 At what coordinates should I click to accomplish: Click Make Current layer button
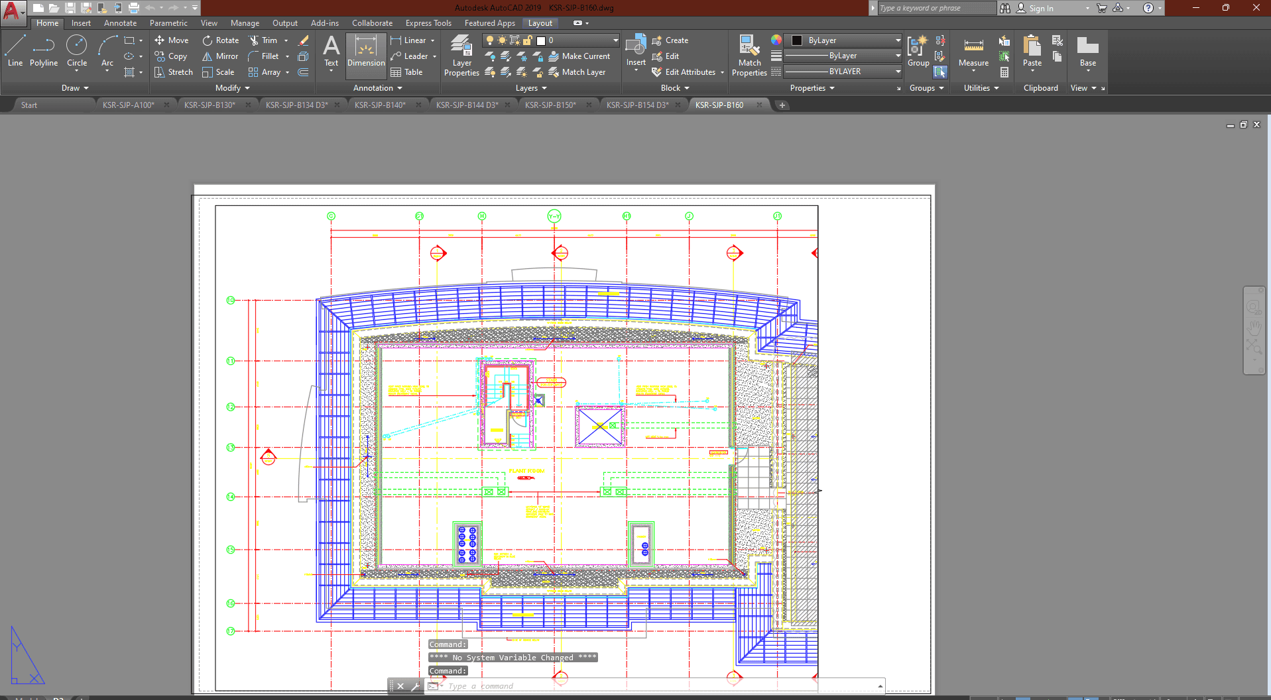[x=579, y=56]
